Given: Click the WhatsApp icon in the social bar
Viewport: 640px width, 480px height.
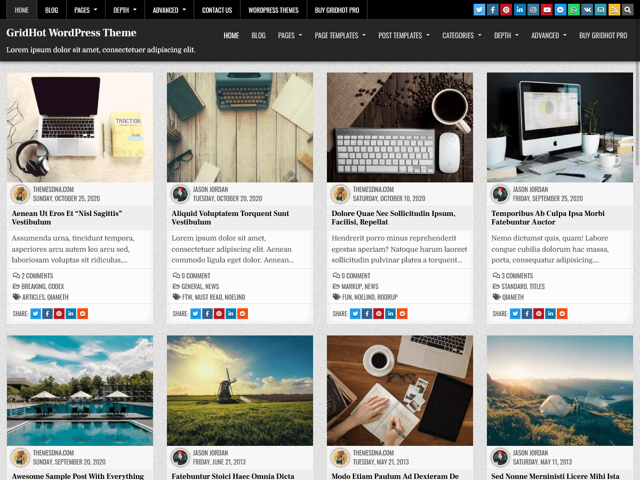Looking at the screenshot, I should click(x=573, y=9).
